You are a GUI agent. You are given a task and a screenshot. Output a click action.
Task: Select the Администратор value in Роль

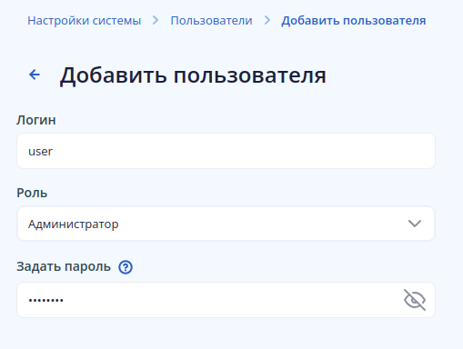point(74,224)
